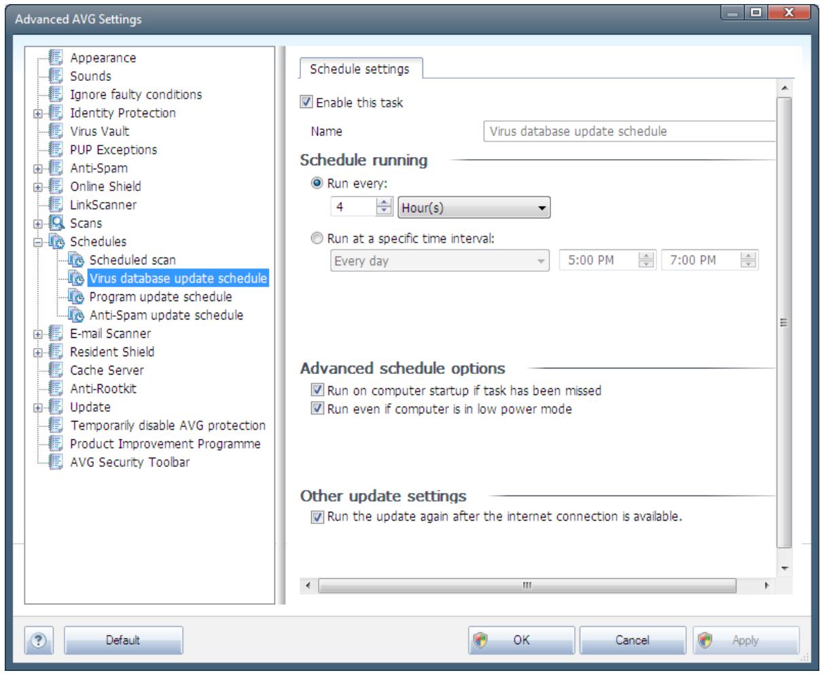The width and height of the screenshot is (820, 675).
Task: Toggle Run the update again after connection
Action: coord(318,517)
